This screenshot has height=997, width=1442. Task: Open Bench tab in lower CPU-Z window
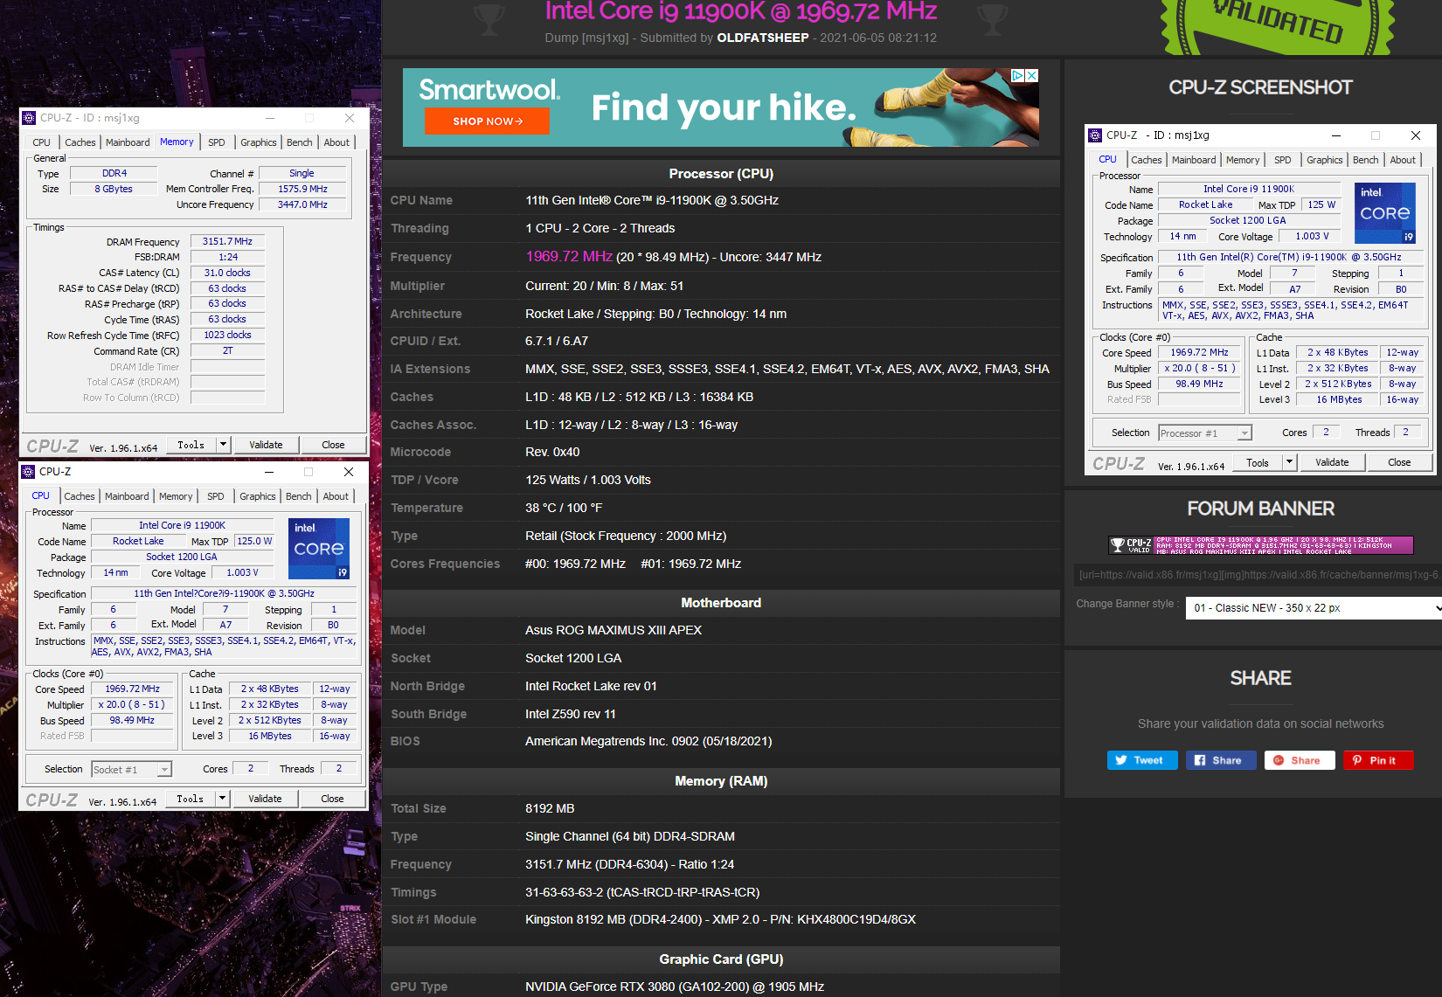click(x=299, y=496)
